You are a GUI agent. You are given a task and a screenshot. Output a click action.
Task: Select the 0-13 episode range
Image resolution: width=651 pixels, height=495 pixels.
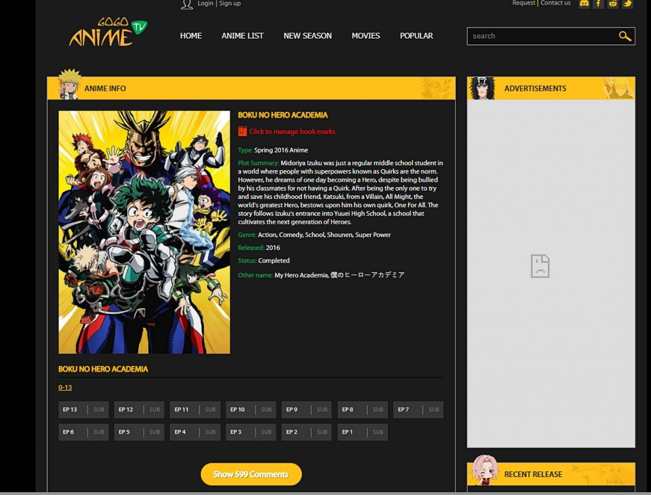[65, 387]
